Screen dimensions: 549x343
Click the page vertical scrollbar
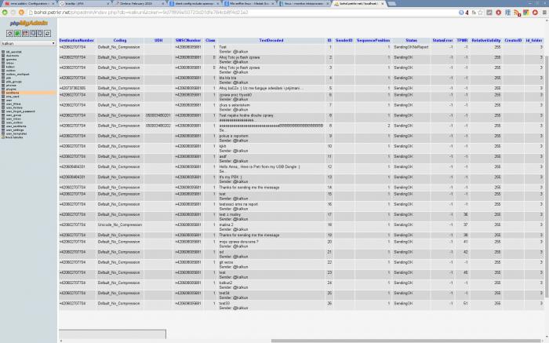tap(547, 177)
